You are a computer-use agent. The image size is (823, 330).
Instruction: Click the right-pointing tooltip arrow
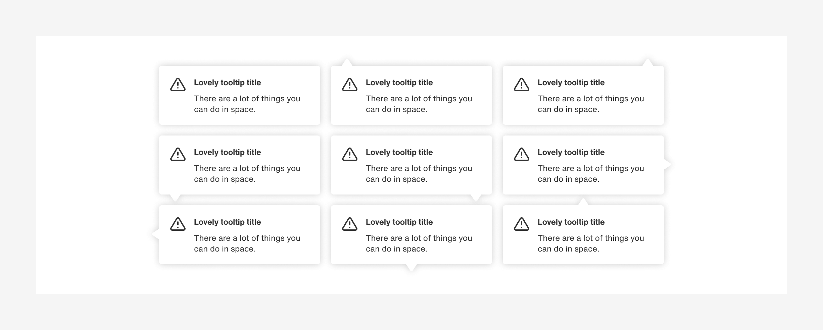point(667,164)
